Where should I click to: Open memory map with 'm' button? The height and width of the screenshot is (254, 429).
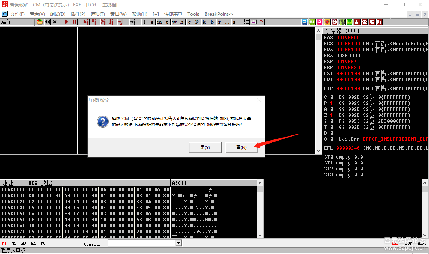click(160, 22)
